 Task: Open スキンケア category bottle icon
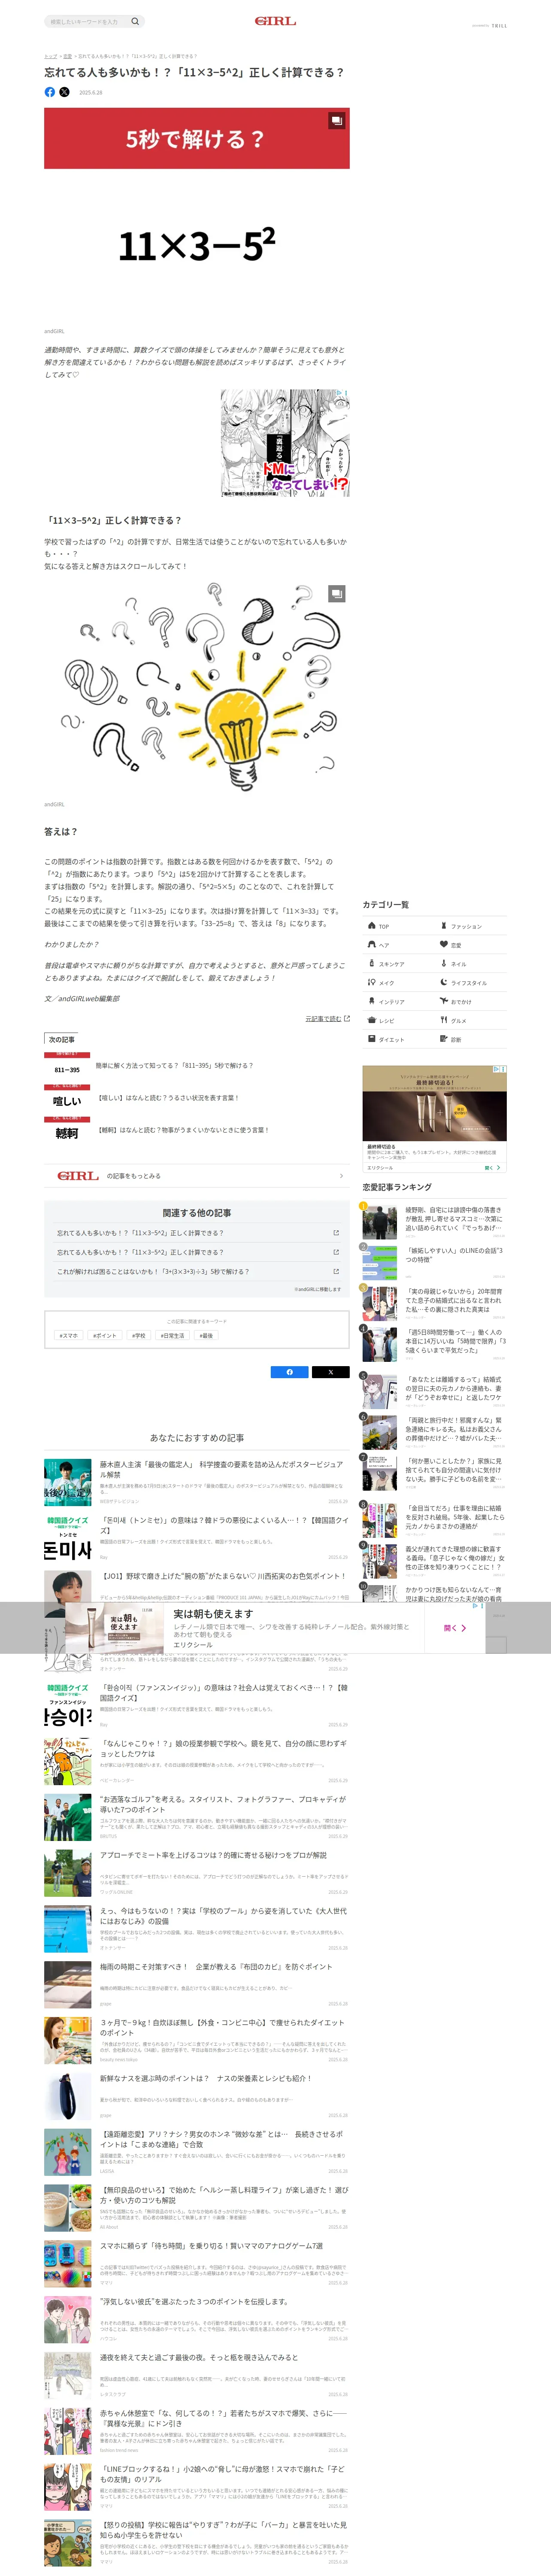click(x=371, y=963)
